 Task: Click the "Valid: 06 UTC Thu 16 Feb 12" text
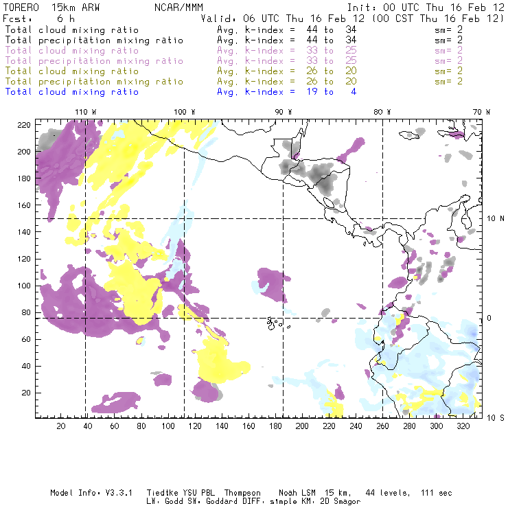pos(282,19)
